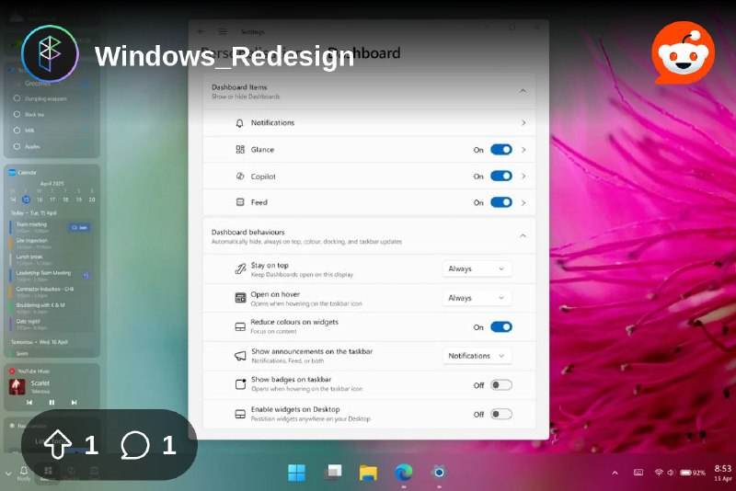736x491 pixels.
Task: Open Task View from the taskbar
Action: click(333, 473)
